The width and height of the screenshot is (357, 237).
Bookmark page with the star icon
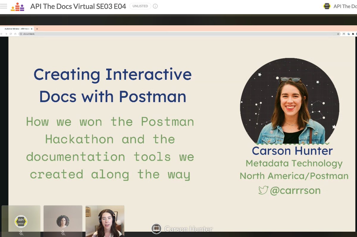click(338, 34)
